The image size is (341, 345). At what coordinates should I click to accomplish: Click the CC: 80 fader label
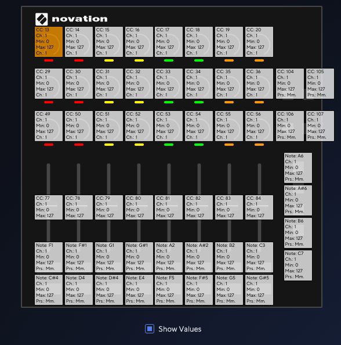click(139, 207)
